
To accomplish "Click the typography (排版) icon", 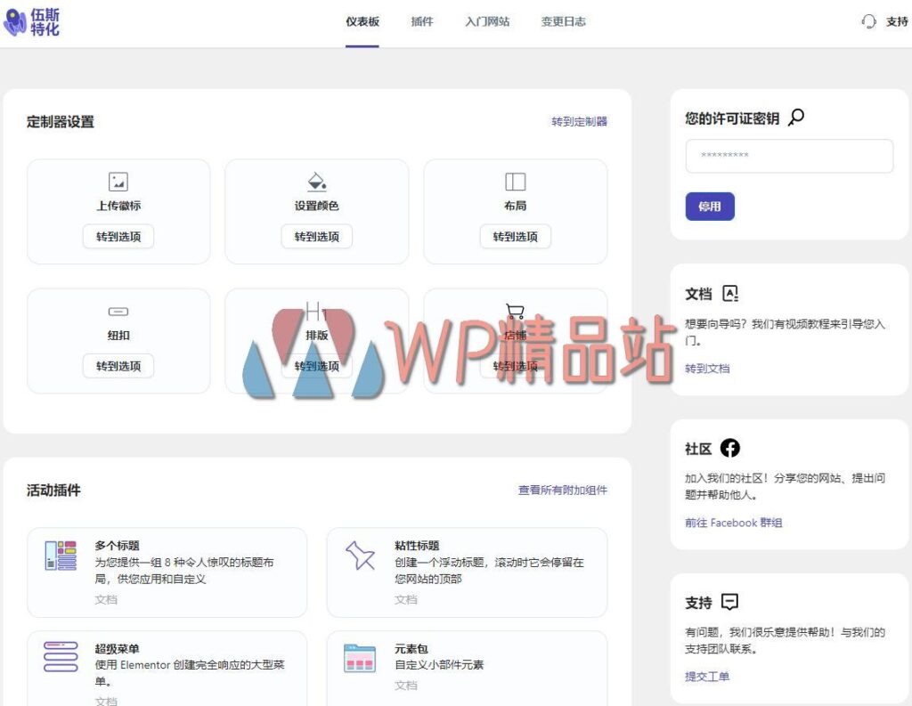I will [x=316, y=312].
